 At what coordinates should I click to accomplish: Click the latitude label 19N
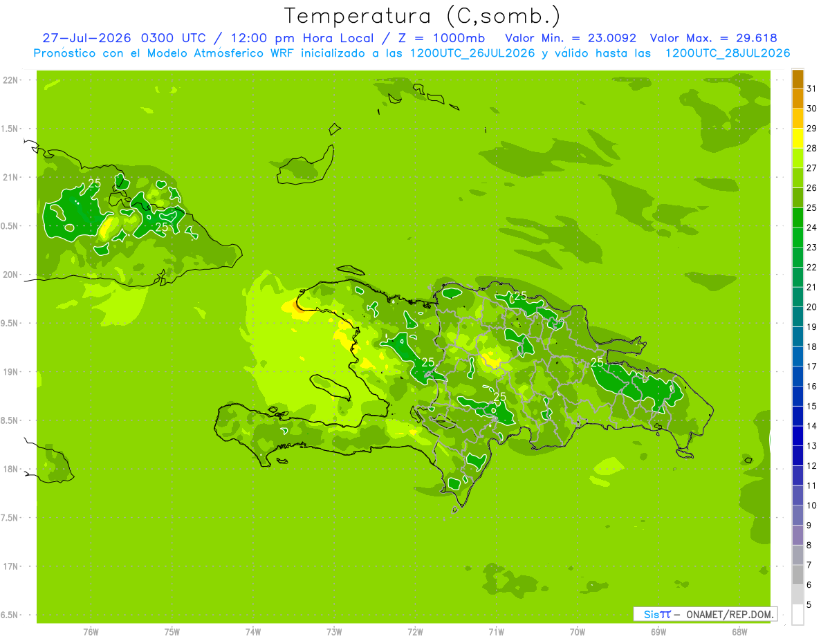click(x=11, y=372)
